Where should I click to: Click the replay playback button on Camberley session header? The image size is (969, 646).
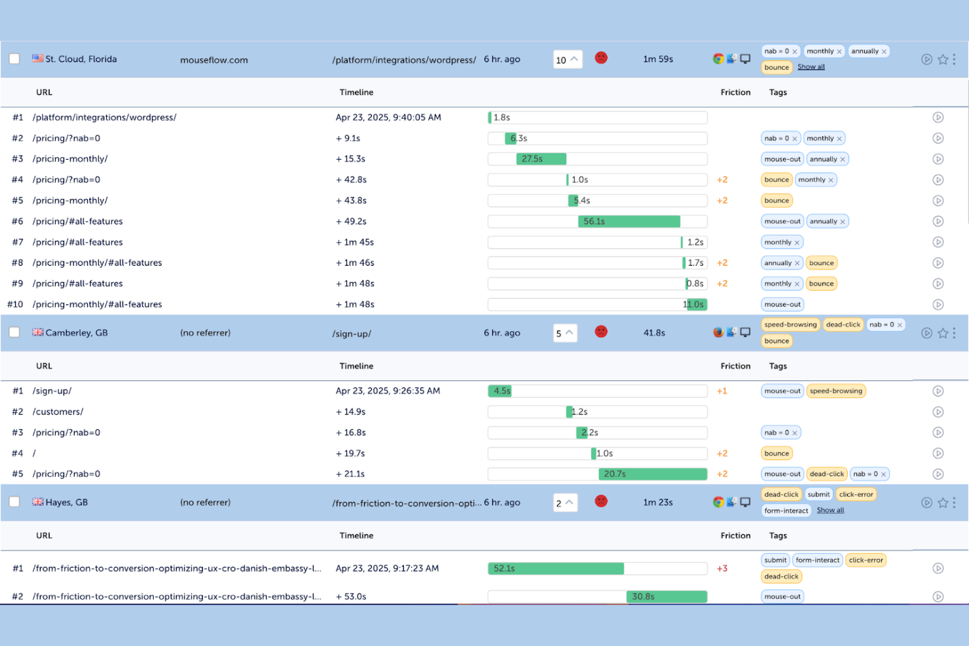[x=926, y=332]
